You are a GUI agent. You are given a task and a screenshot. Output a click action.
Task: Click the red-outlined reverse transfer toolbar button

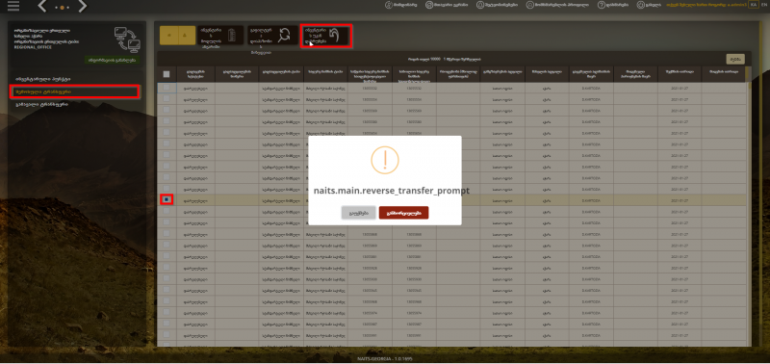coord(326,36)
